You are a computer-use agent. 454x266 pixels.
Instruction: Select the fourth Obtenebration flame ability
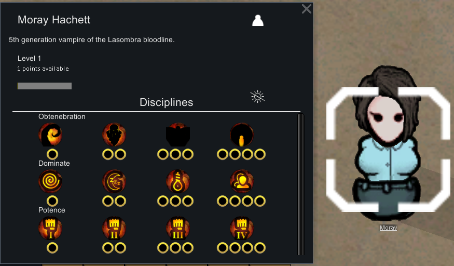tap(242, 135)
